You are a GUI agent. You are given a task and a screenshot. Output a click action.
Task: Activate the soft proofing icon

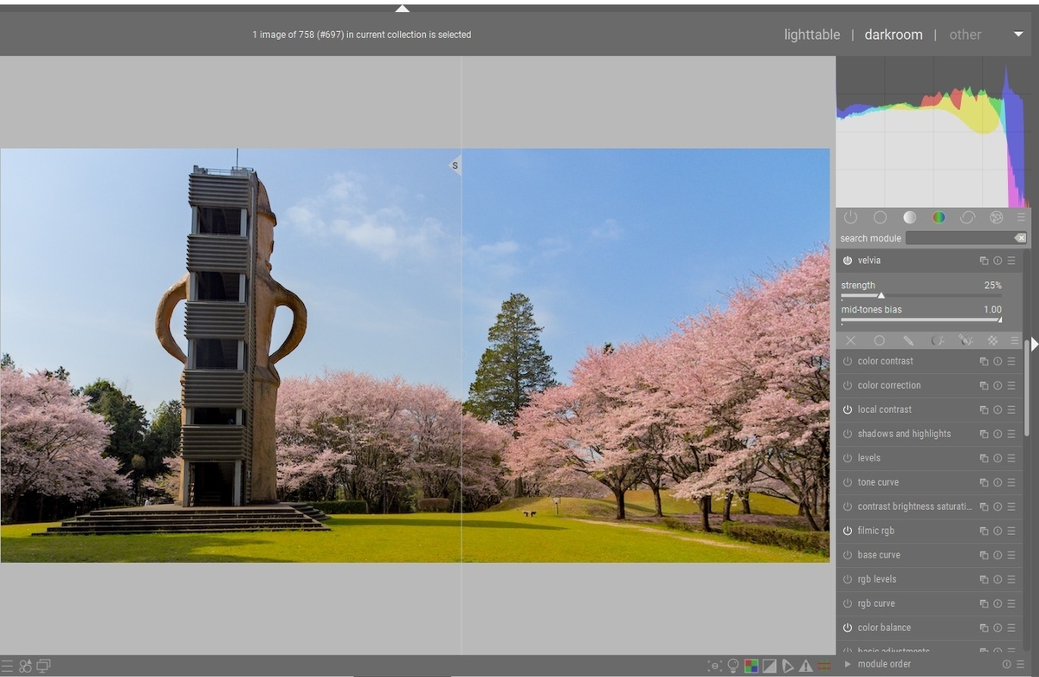(x=769, y=666)
